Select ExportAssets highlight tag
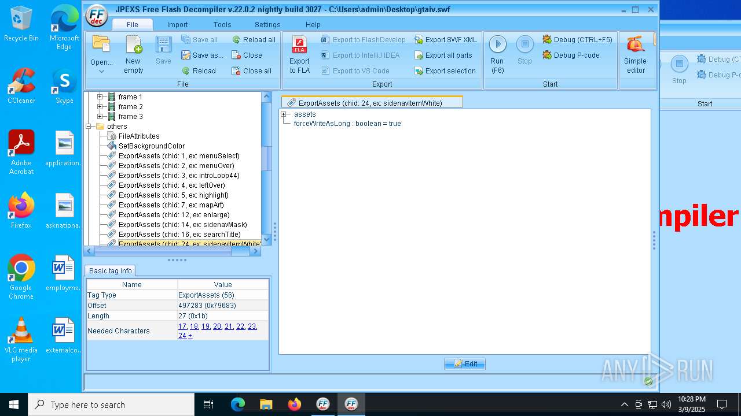 click(174, 195)
